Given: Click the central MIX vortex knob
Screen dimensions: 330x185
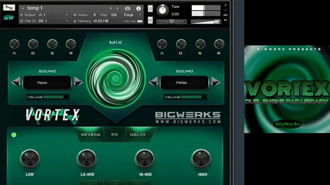Looking at the screenshot, I should point(116,78).
